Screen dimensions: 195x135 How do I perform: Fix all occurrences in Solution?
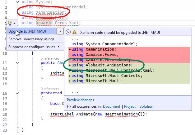click(x=146, y=106)
